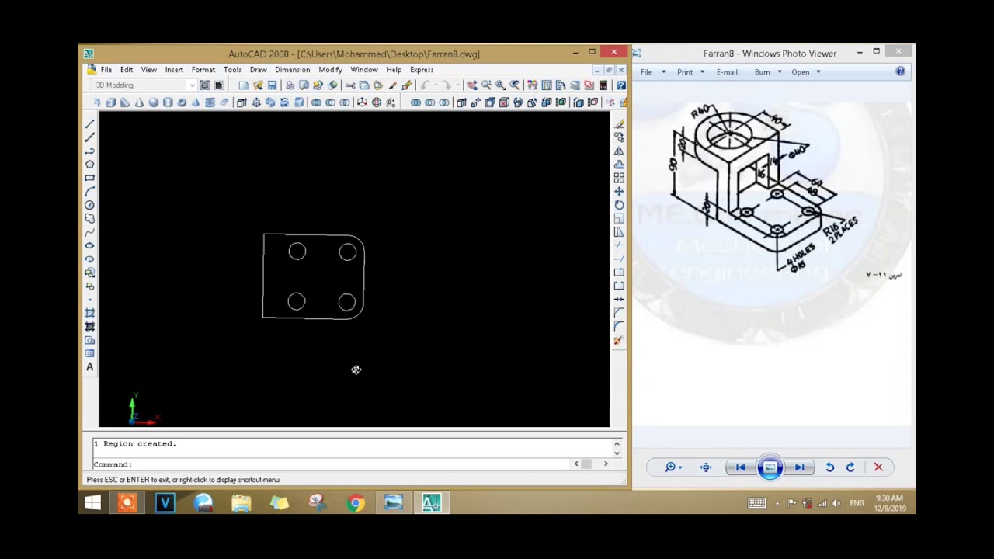Open AutoCAD File menu
This screenshot has height=559, width=994.
[106, 70]
